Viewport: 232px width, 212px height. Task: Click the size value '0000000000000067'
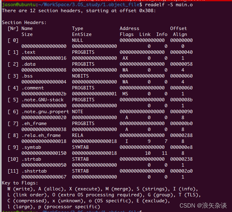(x=44, y=177)
